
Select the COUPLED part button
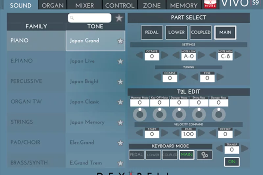coord(201,33)
